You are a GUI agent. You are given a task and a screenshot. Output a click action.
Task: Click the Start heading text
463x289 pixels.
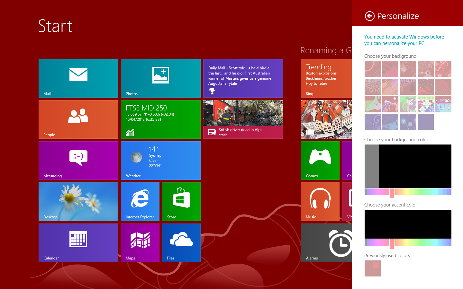click(55, 26)
